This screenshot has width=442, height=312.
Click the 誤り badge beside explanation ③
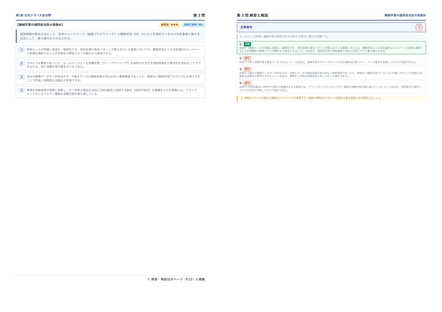[x=247, y=69]
